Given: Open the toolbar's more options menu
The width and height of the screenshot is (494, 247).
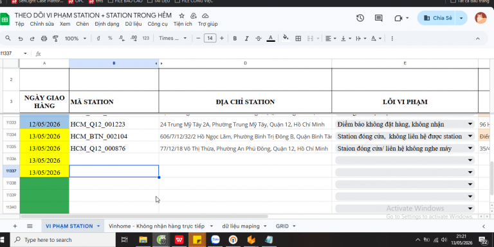Looking at the screenshot, I should coord(392,39).
